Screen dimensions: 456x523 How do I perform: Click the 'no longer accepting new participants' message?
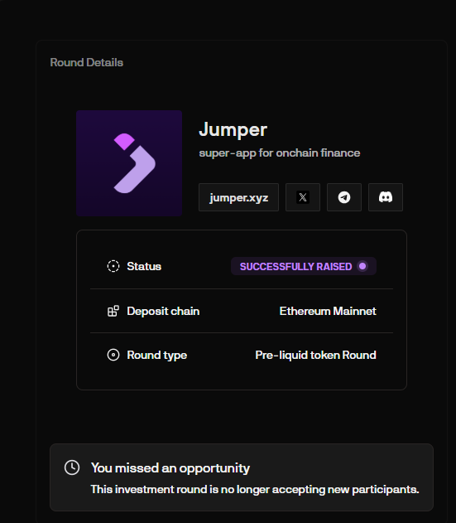255,489
